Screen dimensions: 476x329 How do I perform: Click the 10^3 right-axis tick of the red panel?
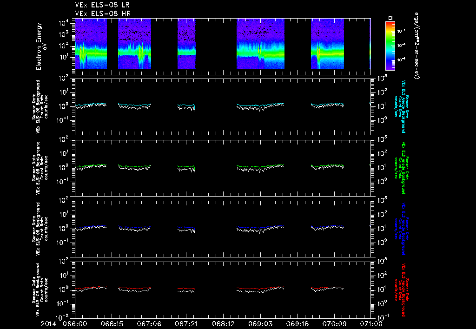[382, 261]
